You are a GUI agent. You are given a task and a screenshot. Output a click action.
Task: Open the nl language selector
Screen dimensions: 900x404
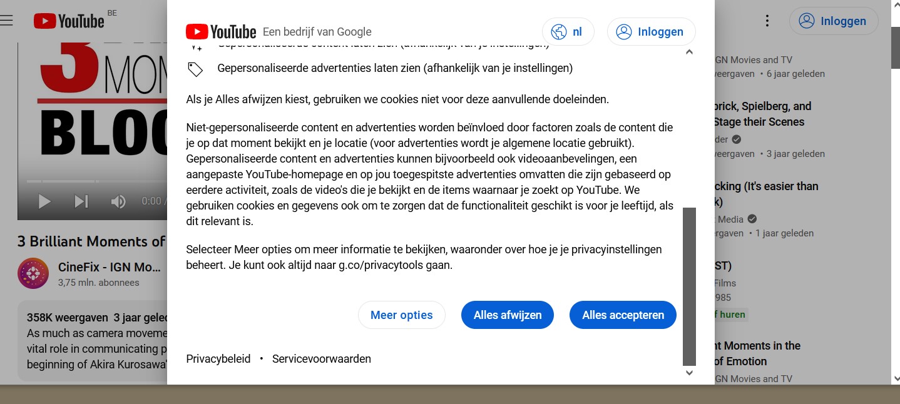click(568, 32)
